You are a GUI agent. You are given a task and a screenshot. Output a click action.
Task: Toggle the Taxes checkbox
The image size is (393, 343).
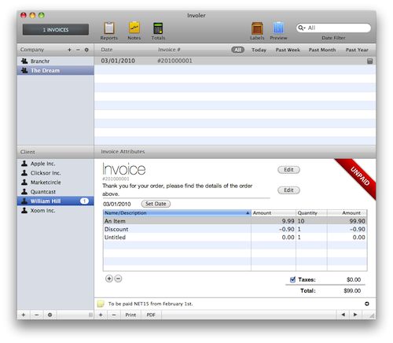point(292,279)
